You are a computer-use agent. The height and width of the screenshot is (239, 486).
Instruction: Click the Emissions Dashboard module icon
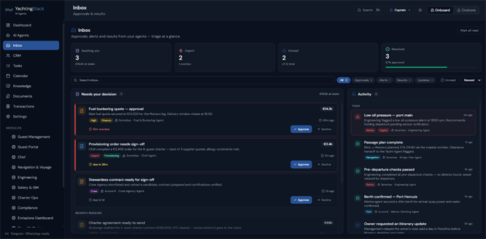tap(13, 218)
